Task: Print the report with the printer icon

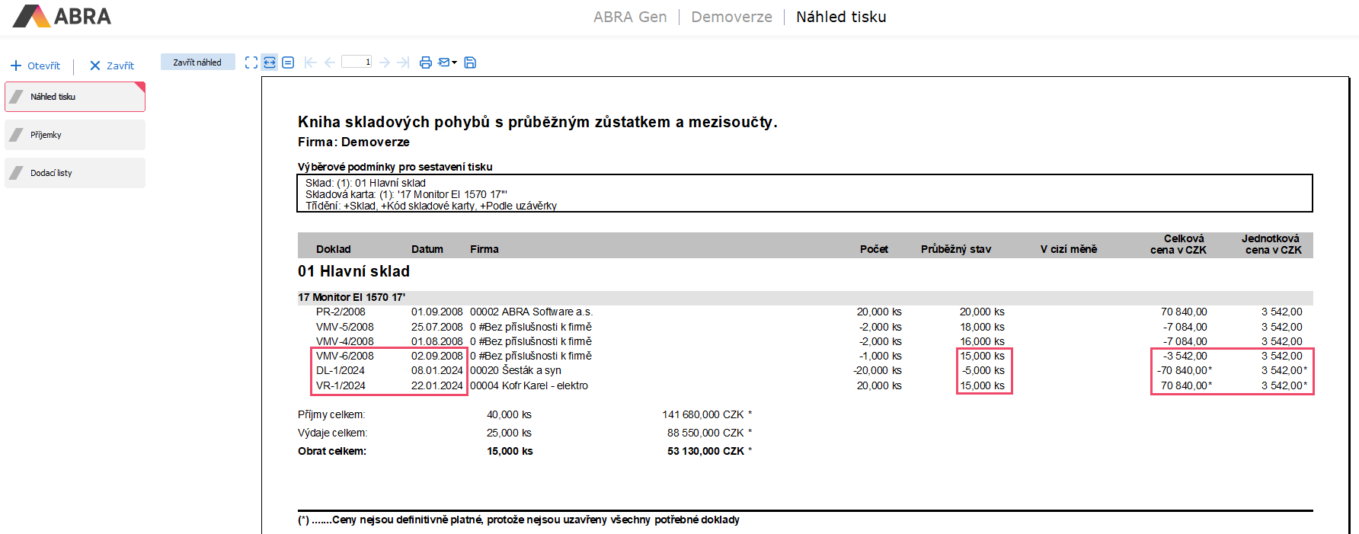Action: [x=426, y=62]
